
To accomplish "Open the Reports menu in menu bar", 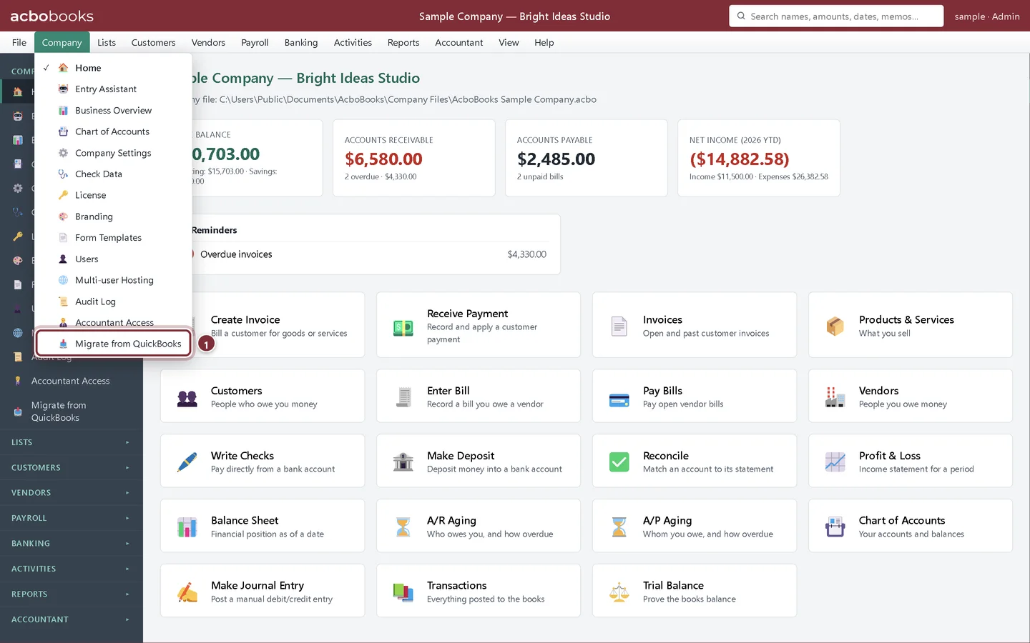I will coord(403,43).
